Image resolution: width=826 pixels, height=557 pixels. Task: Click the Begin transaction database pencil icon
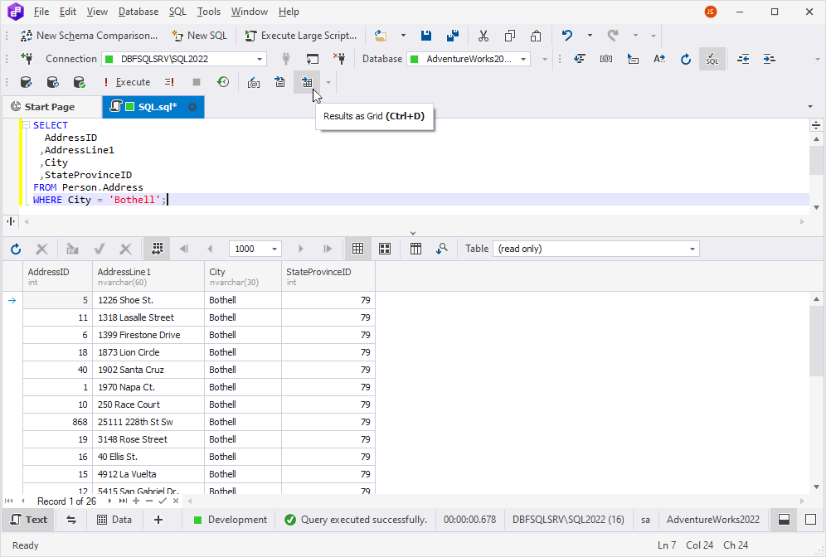(x=26, y=82)
